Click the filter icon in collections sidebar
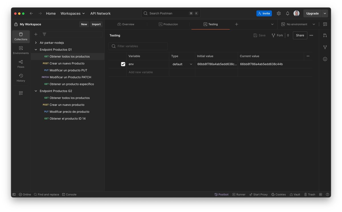Viewport: 342px width, 212px height. (x=44, y=34)
